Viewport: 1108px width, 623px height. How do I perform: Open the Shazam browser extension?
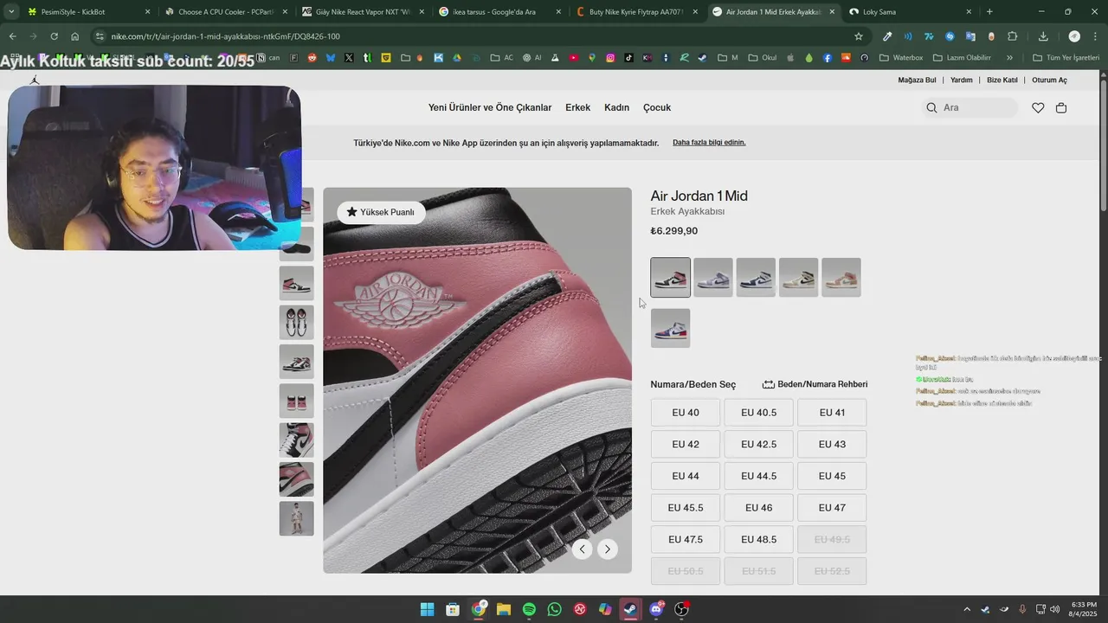click(950, 36)
